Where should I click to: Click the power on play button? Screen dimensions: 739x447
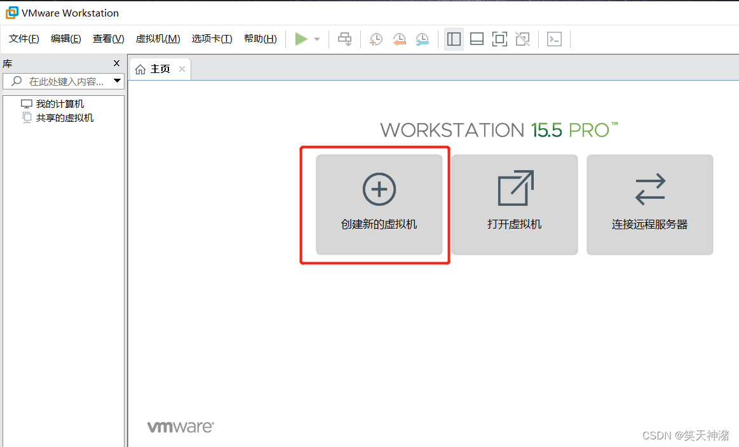pyautogui.click(x=301, y=39)
